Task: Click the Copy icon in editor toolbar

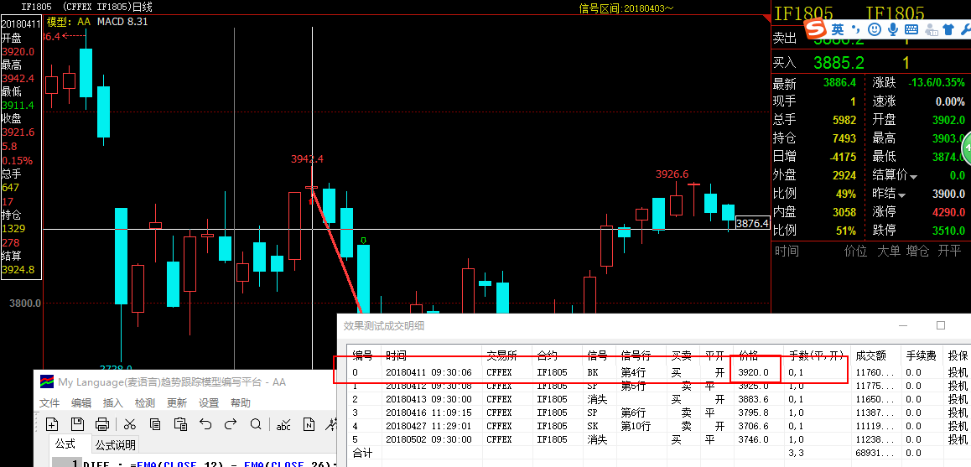Action: [x=155, y=424]
